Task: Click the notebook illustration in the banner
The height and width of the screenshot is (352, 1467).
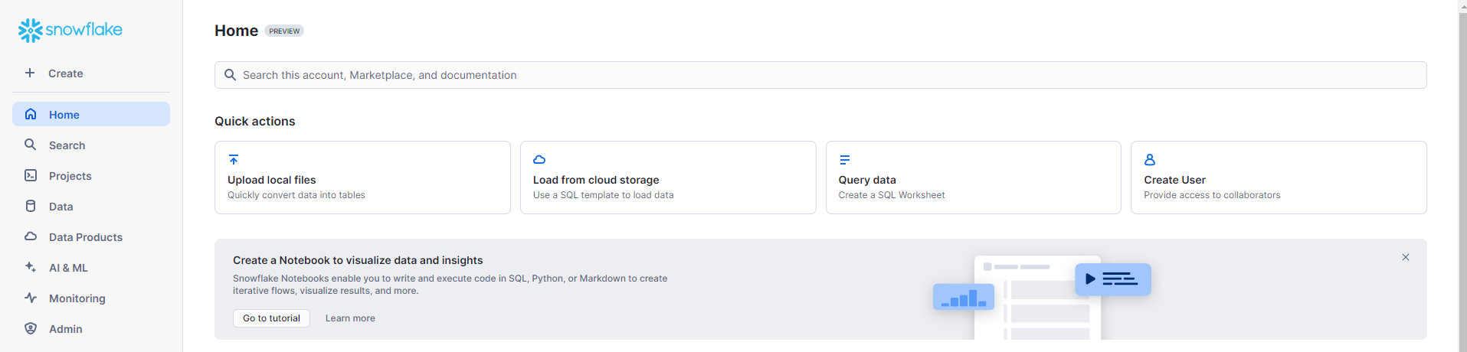Action: tap(1042, 298)
